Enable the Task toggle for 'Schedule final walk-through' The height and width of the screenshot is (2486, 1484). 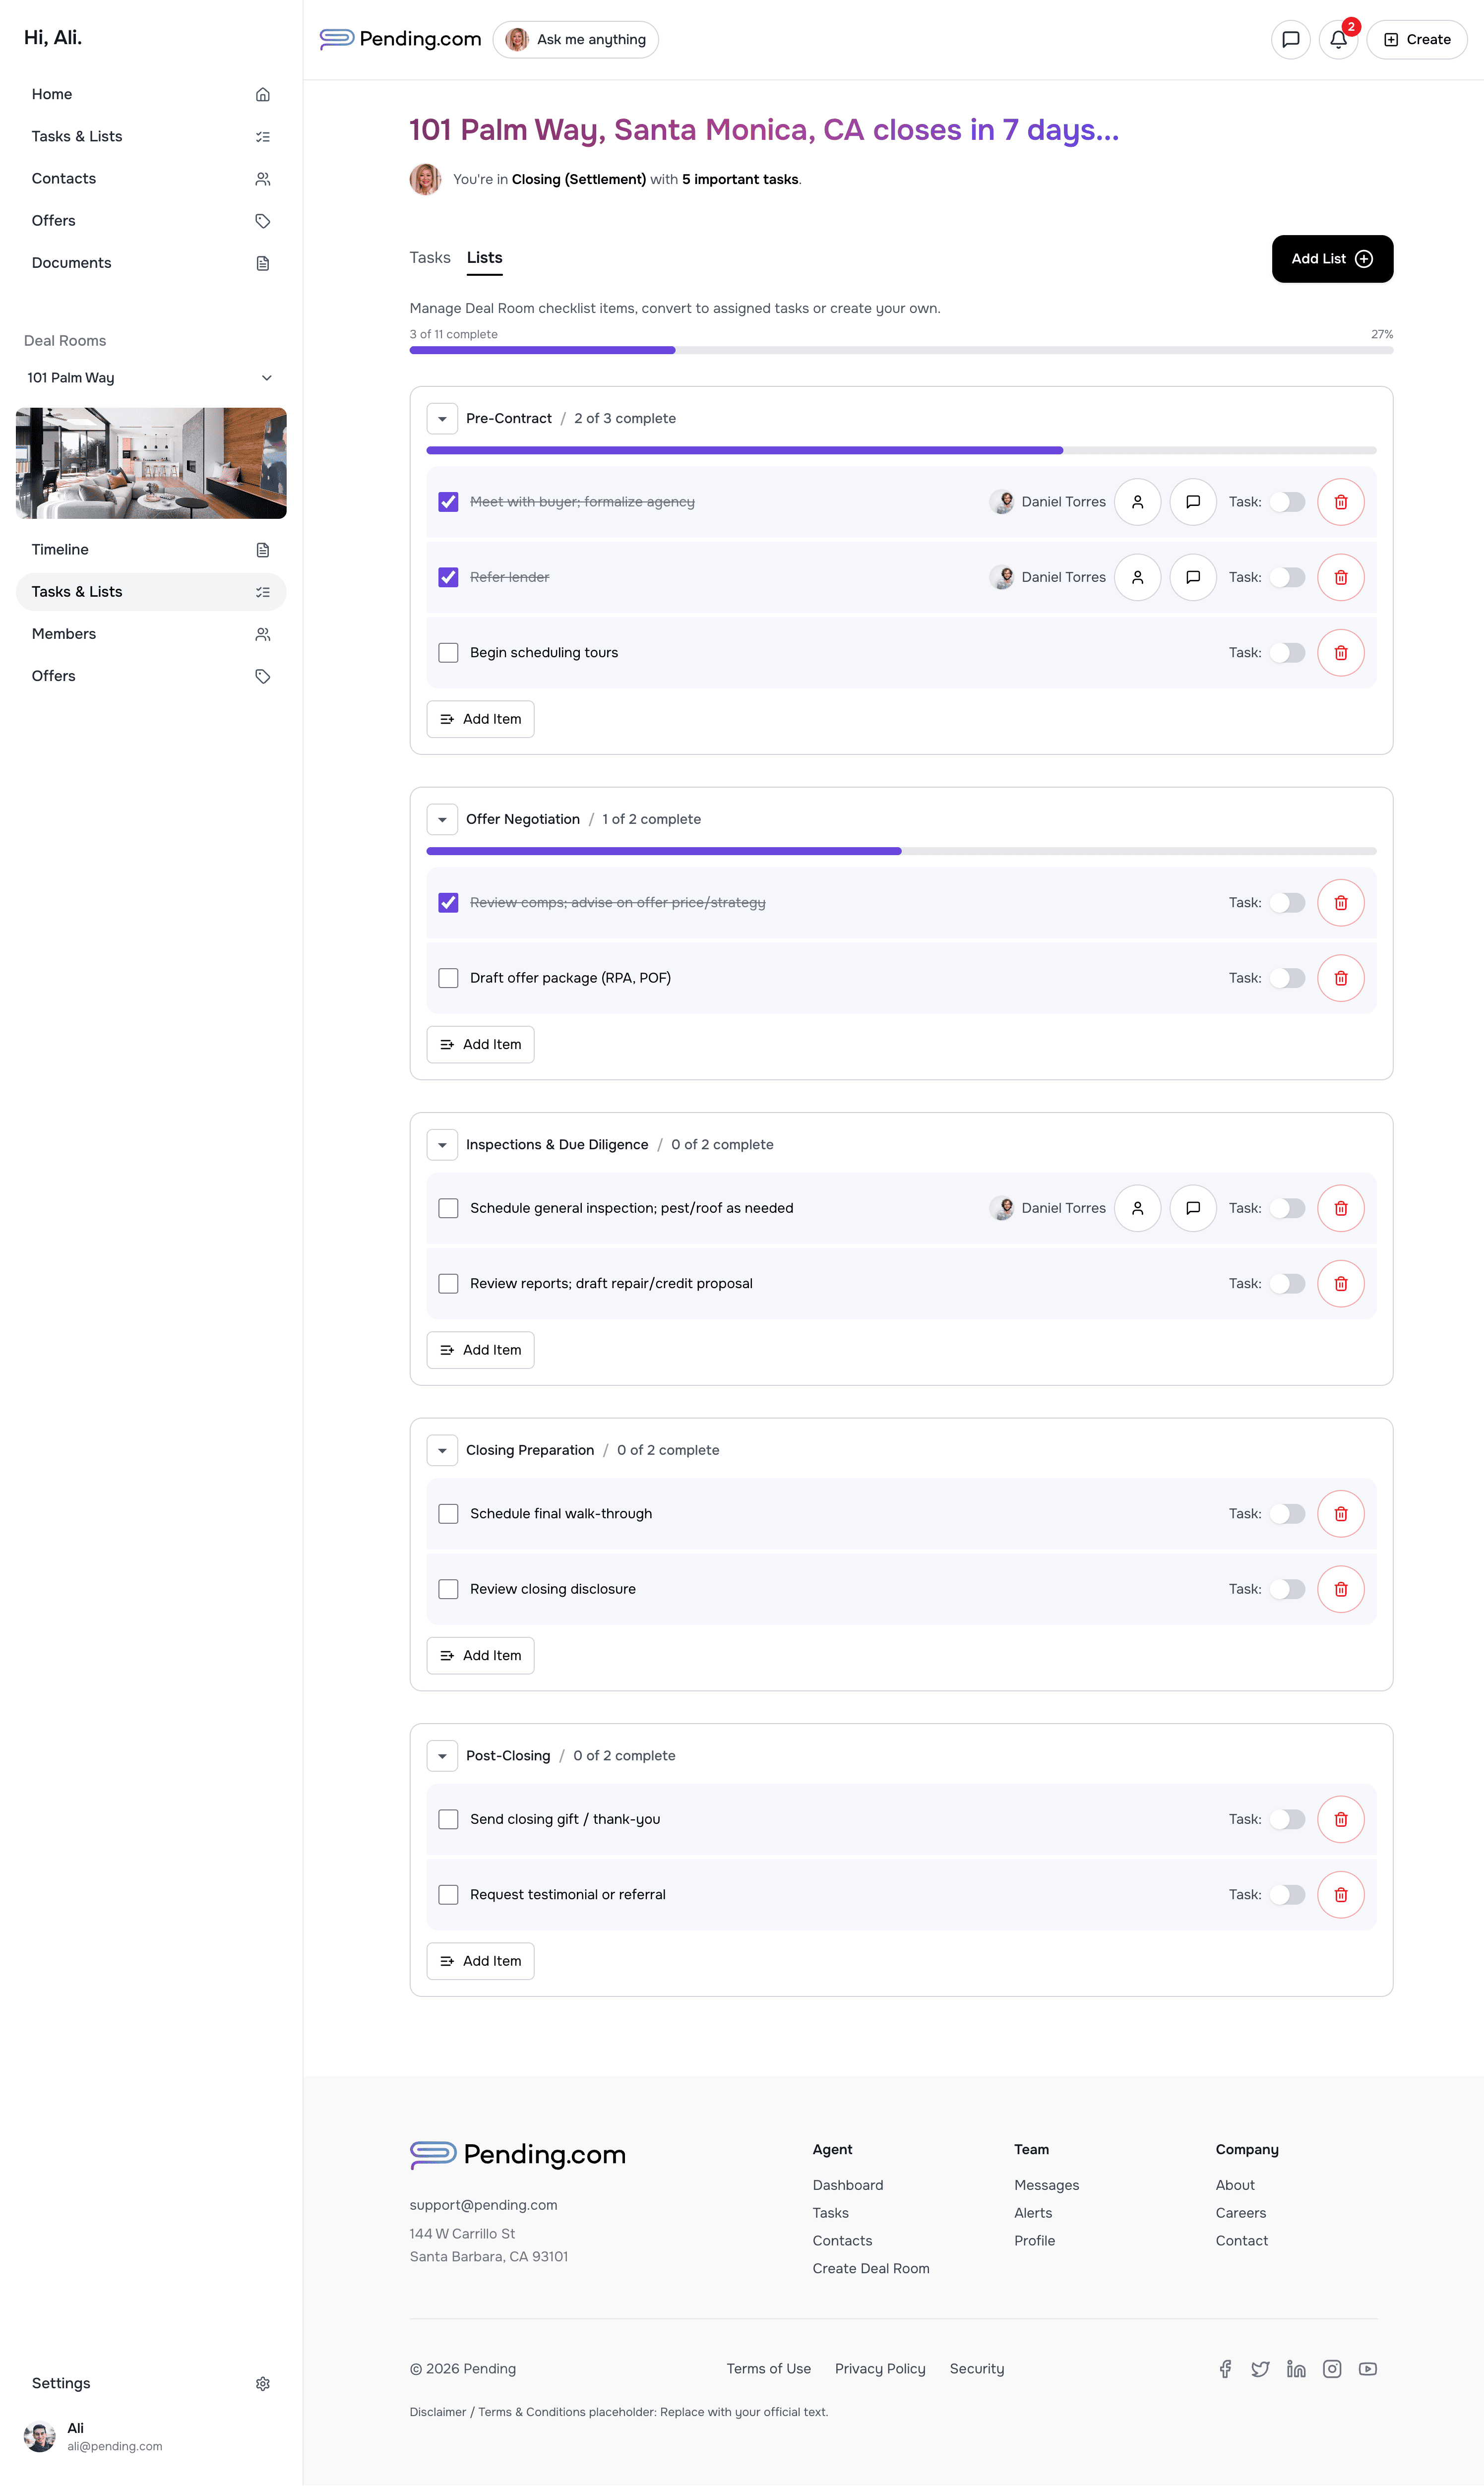pyautogui.click(x=1288, y=1513)
